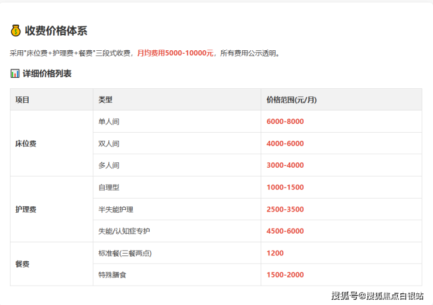The height and width of the screenshot is (305, 433).
Task: Select the 床位费 row label
Action: (x=26, y=143)
